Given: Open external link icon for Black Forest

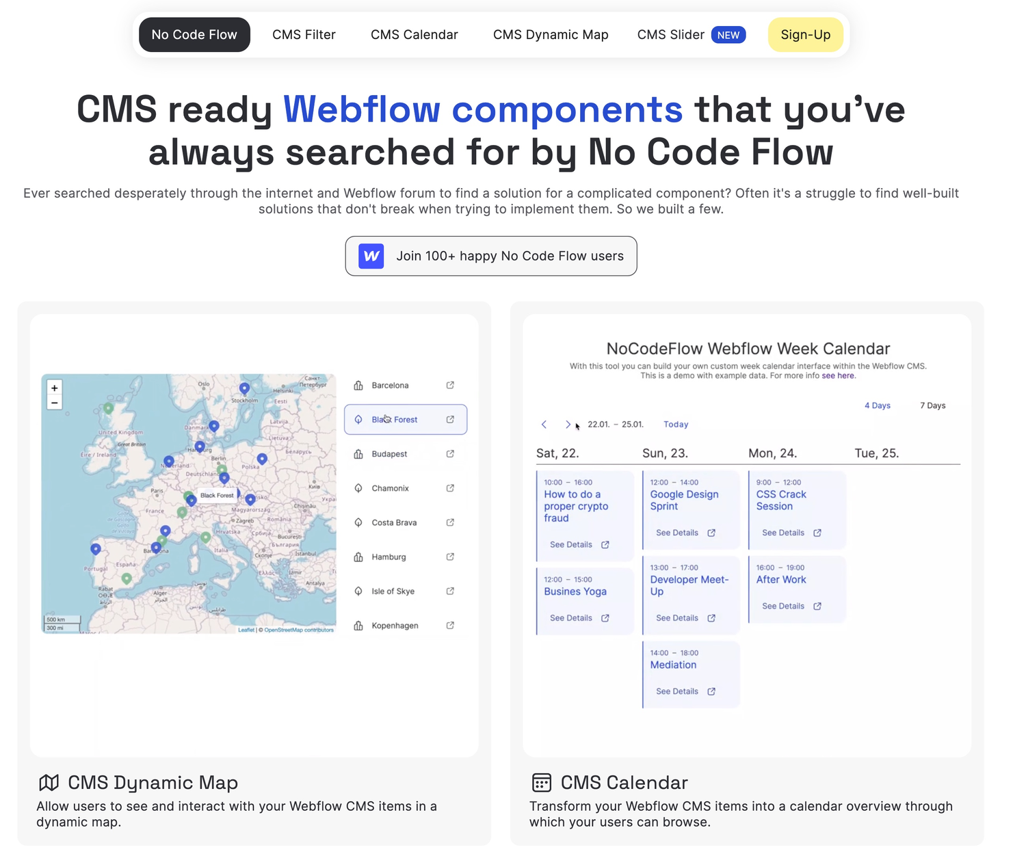Looking at the screenshot, I should (x=450, y=420).
